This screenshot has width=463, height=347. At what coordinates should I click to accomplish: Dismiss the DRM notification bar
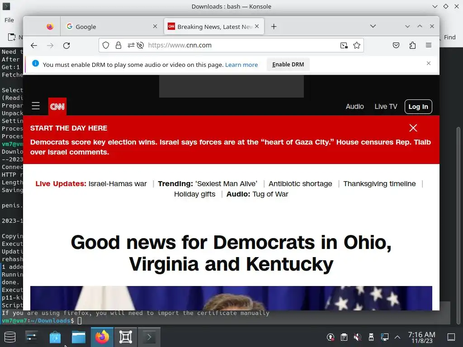[x=429, y=63]
